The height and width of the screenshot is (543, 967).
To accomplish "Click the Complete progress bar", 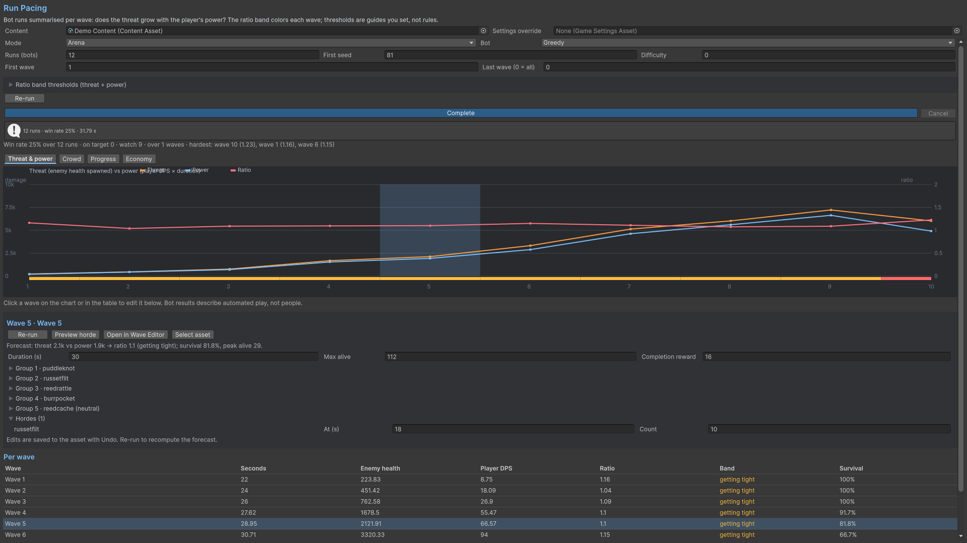I will (x=461, y=113).
